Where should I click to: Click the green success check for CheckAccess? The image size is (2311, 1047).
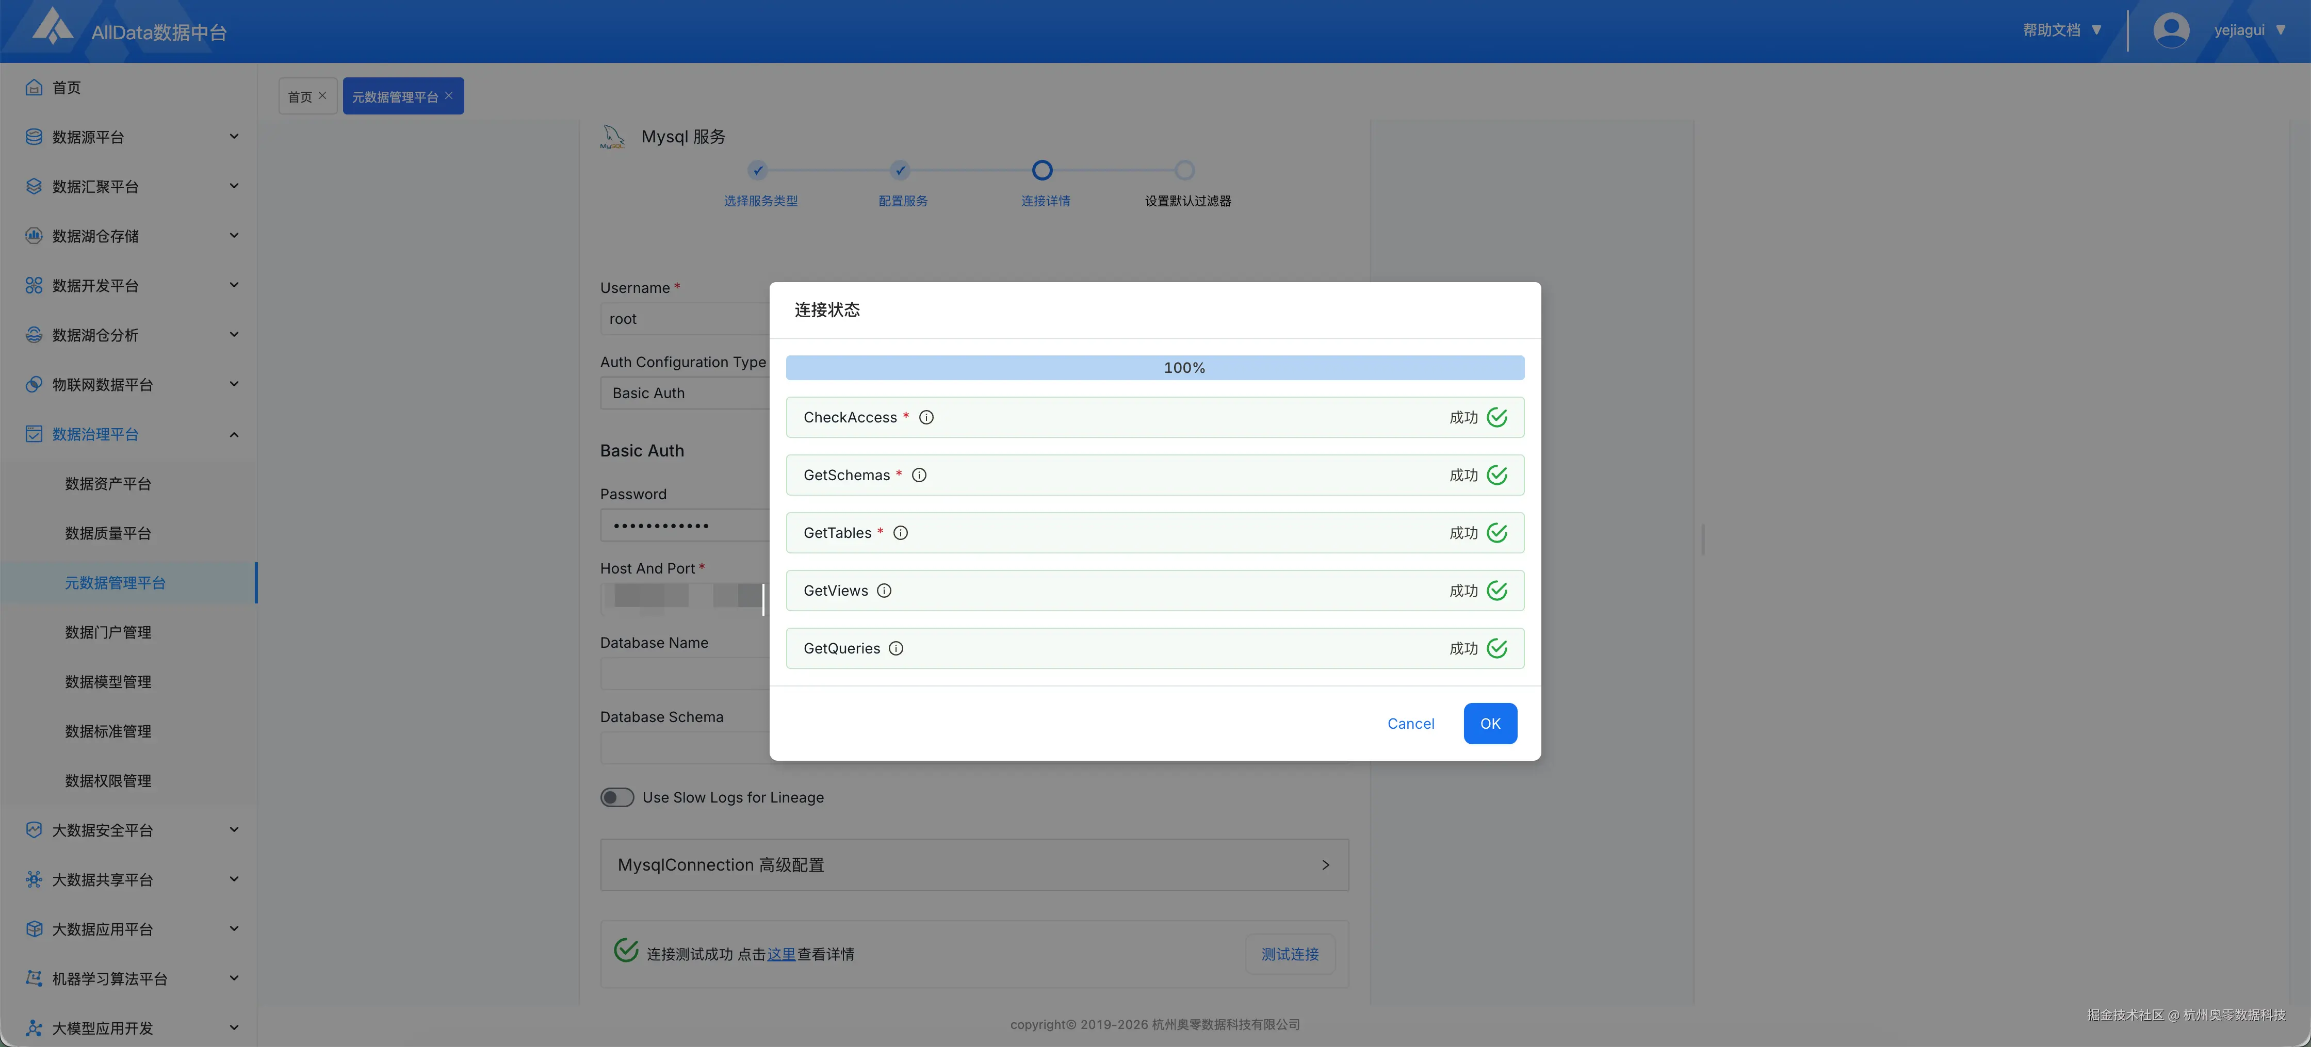(x=1498, y=417)
